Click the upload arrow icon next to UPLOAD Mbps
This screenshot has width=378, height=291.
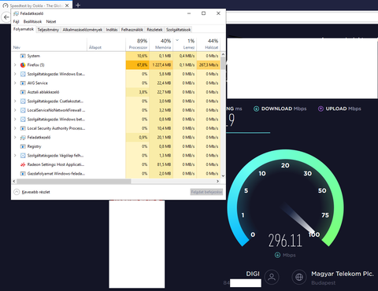coord(321,109)
